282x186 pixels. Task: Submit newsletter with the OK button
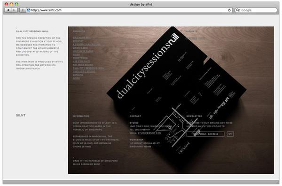(230, 134)
